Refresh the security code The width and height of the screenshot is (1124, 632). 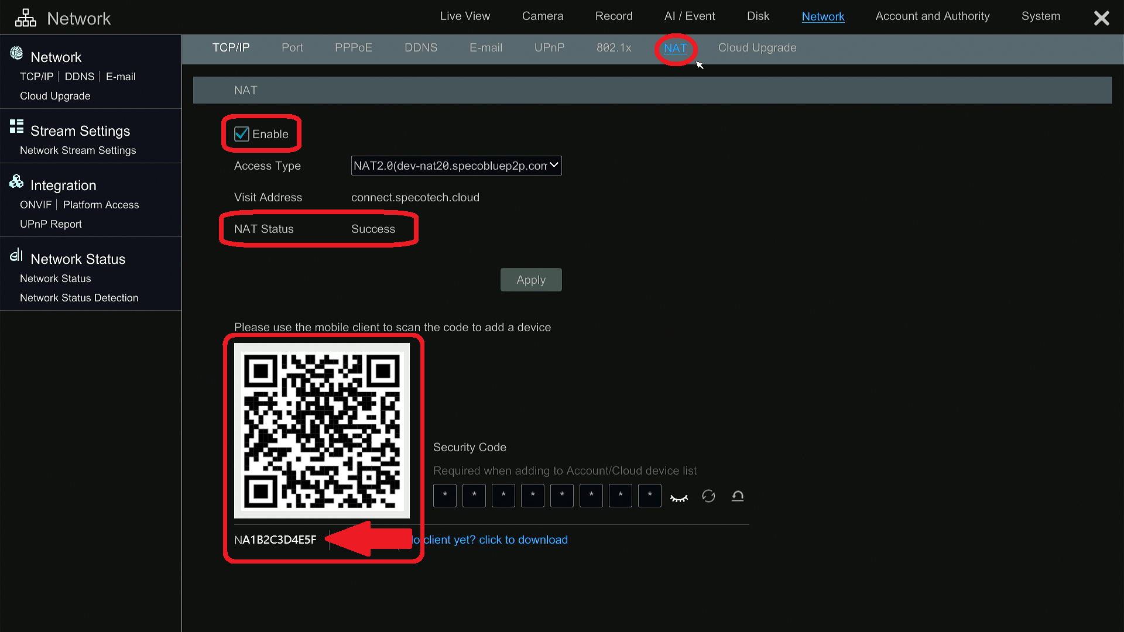[x=708, y=496]
